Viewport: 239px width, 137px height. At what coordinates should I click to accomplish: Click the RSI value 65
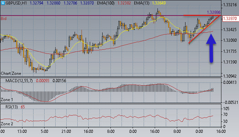tap(23, 107)
